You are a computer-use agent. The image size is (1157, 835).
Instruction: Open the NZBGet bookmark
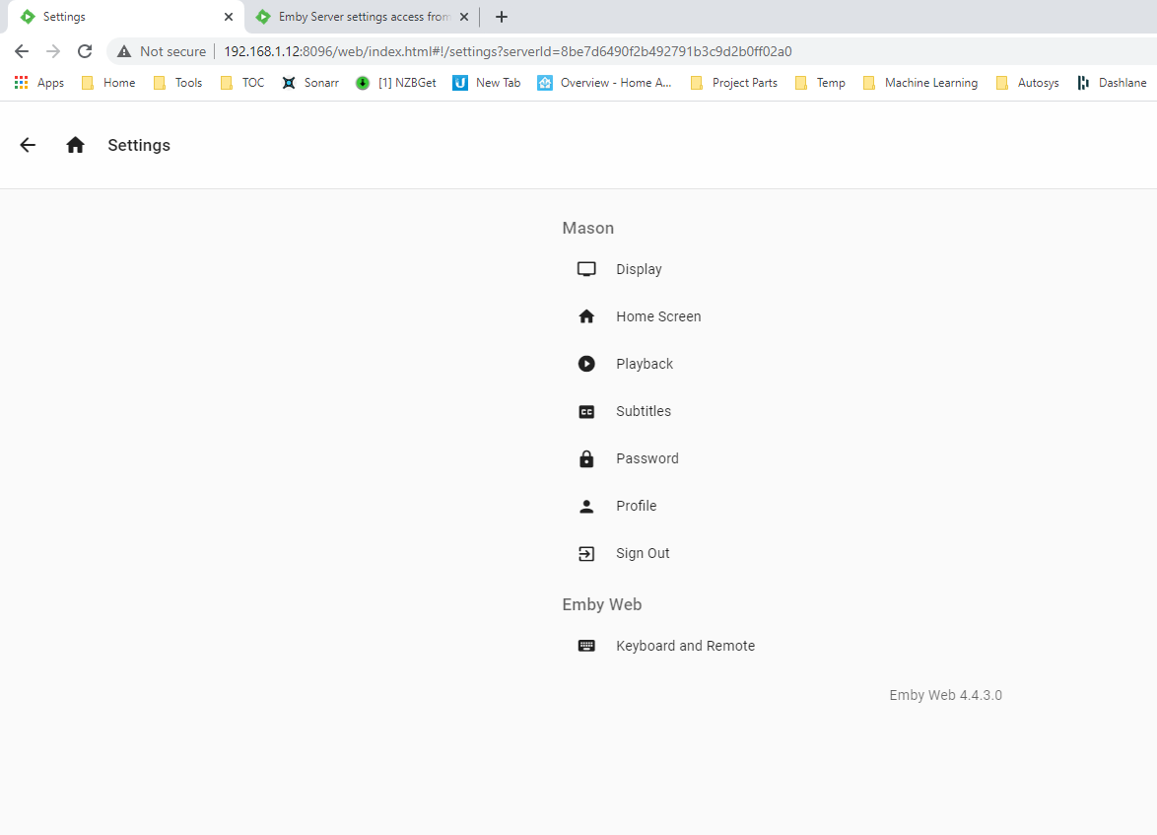pos(396,83)
